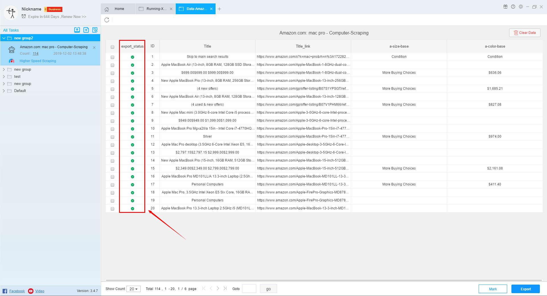547x296 pixels.
Task: Check the row 20 checkbox
Action: 112,209
